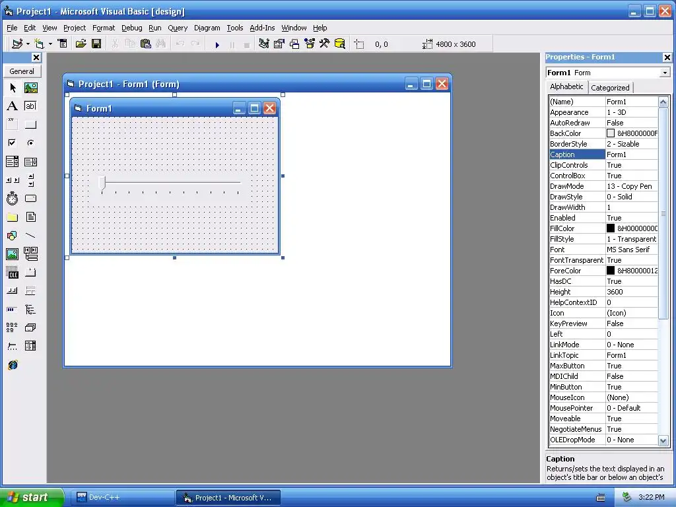Select the DriveListBox control tool

(x=30, y=198)
